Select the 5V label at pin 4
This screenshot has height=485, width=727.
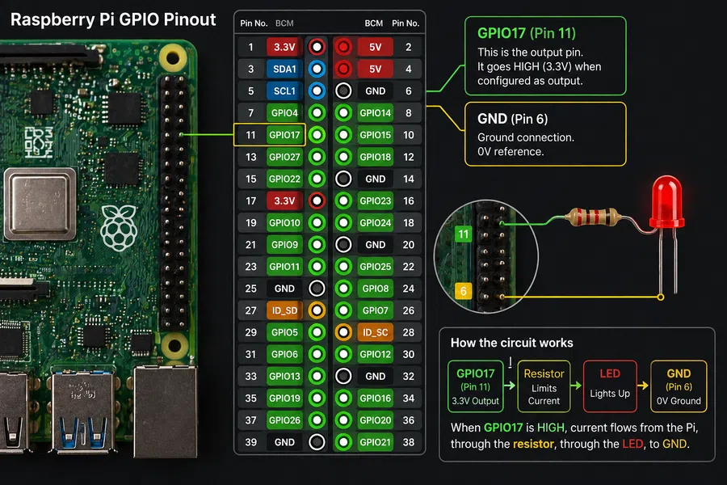(375, 70)
